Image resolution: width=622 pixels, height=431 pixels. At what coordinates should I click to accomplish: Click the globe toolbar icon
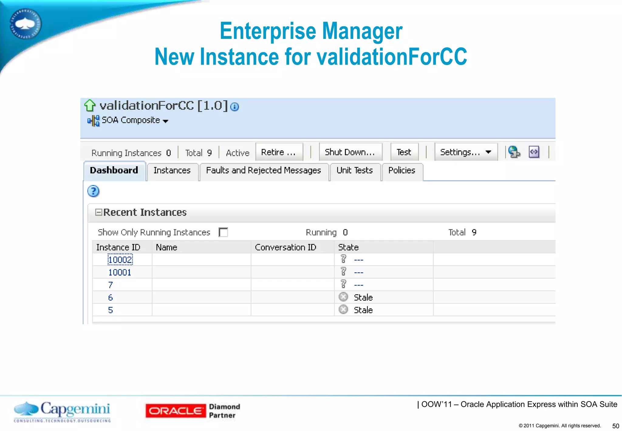pyautogui.click(x=514, y=152)
